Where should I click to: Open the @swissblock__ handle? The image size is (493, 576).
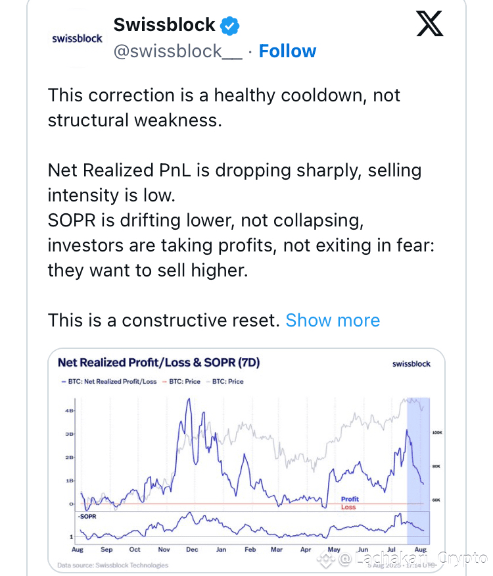[x=178, y=51]
